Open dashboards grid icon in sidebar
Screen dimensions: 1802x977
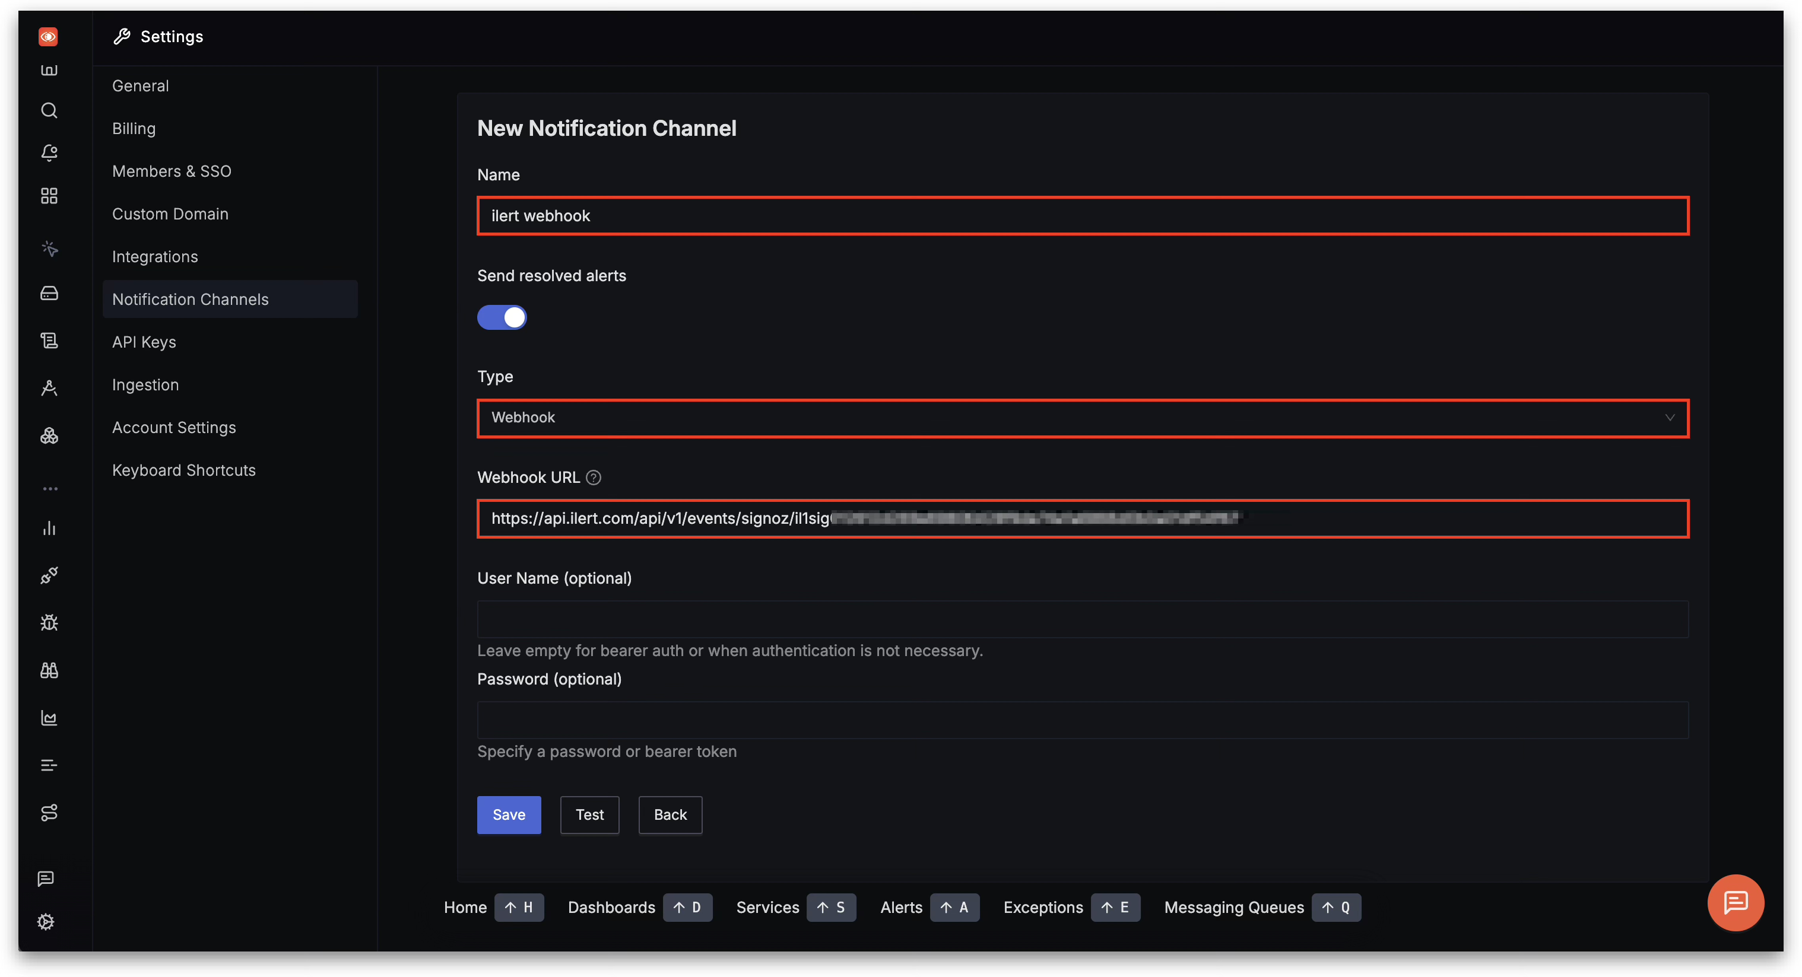coord(49,196)
